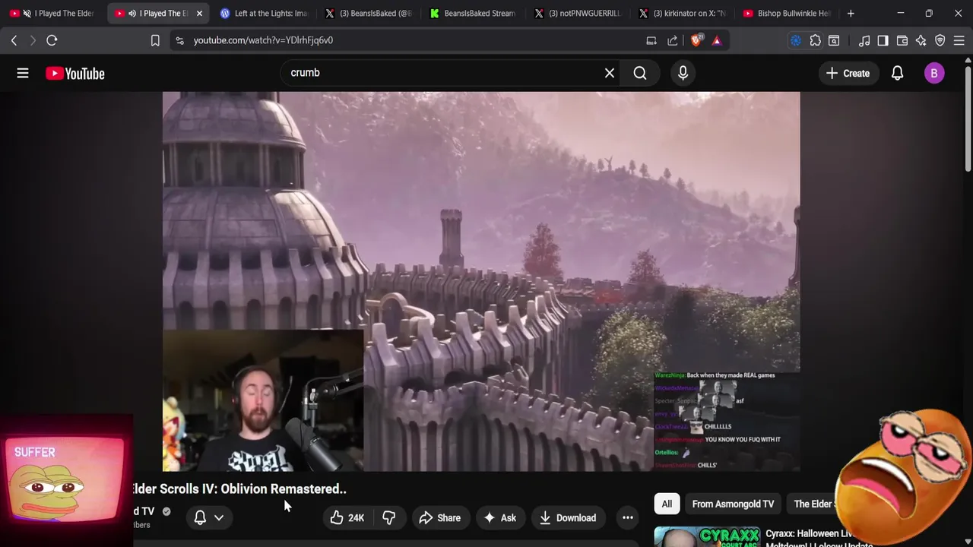Clear the 'crumb' search text
Screen dimensions: 973x547
coord(610,73)
